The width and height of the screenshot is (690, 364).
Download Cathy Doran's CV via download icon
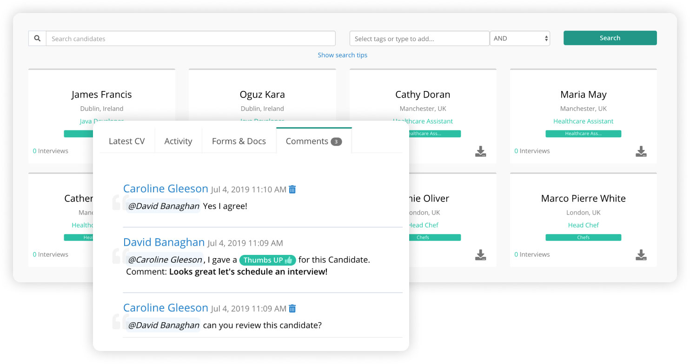(481, 151)
